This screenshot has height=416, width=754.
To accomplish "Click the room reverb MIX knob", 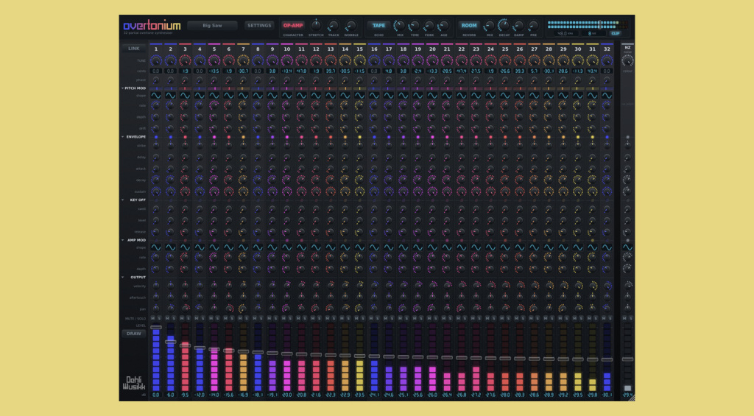I will pyautogui.click(x=490, y=26).
